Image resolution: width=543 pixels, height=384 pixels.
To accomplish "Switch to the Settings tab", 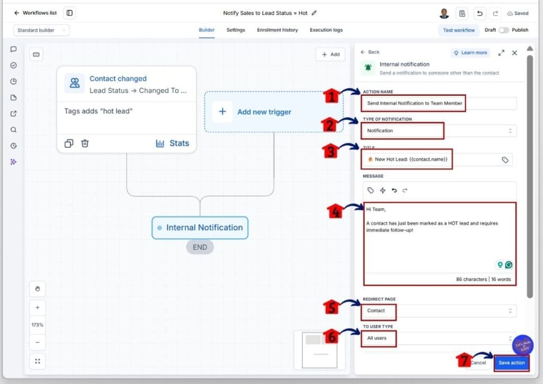I will point(236,30).
